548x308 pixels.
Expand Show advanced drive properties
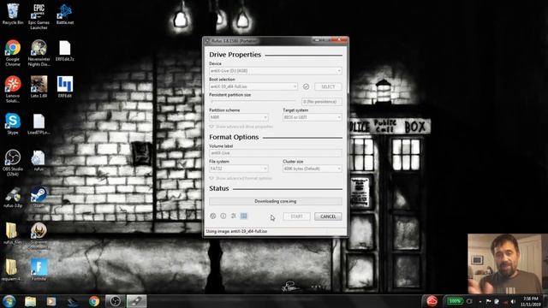[x=241, y=127]
